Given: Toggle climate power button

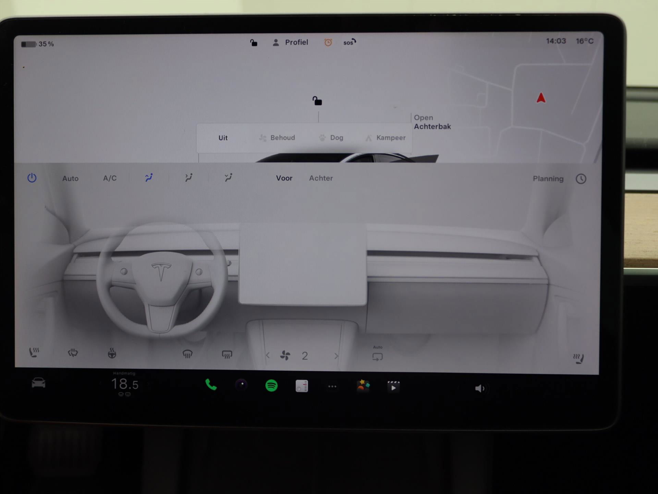Looking at the screenshot, I should (x=32, y=178).
